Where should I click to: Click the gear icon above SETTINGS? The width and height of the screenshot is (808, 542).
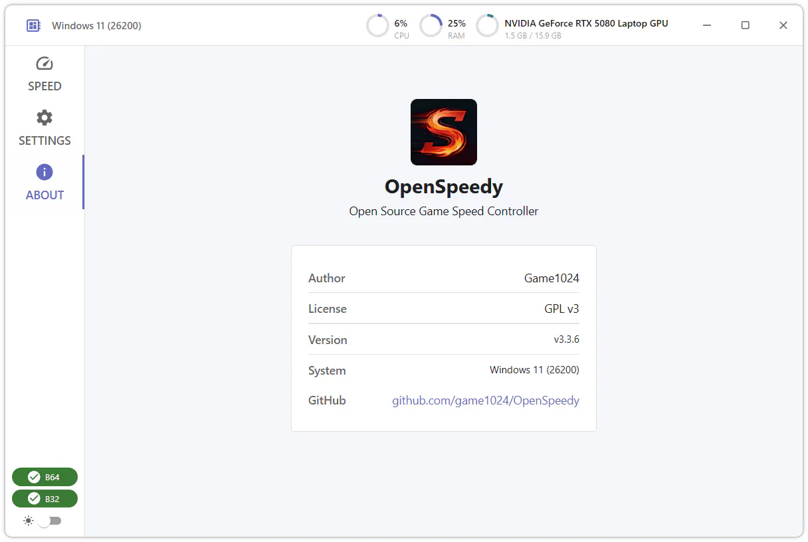pos(45,118)
